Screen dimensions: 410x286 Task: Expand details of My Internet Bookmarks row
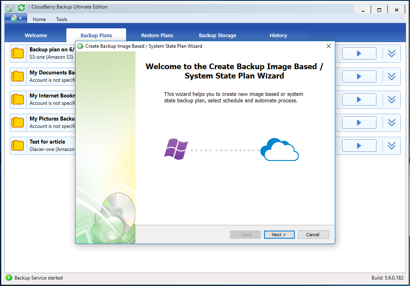click(x=391, y=100)
